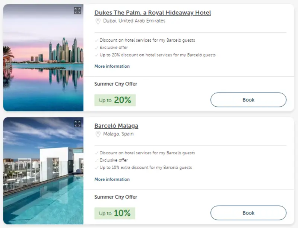Select Summer City Offer label for Barceló Malaga

pyautogui.click(x=115, y=197)
